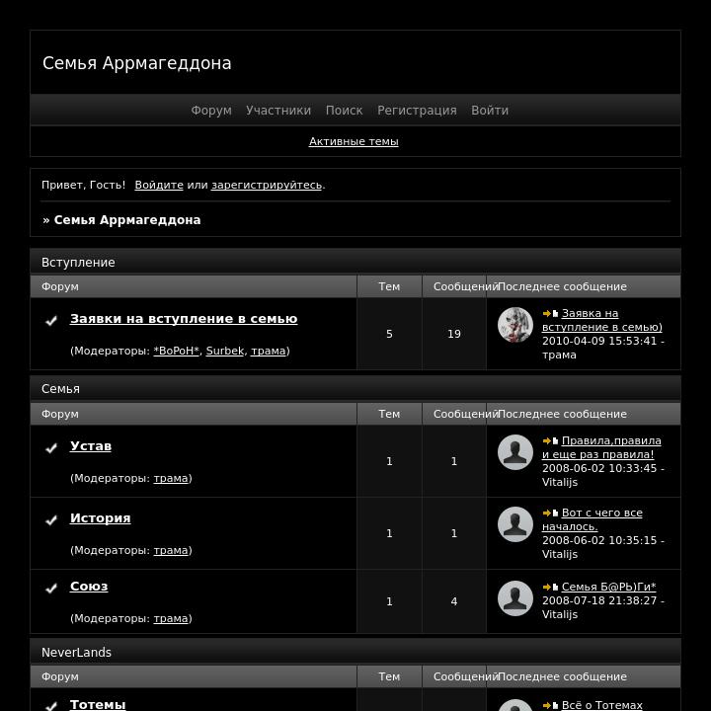
Task: Click the yellow arrow icon before Заявка на вступление
Action: pos(547,313)
